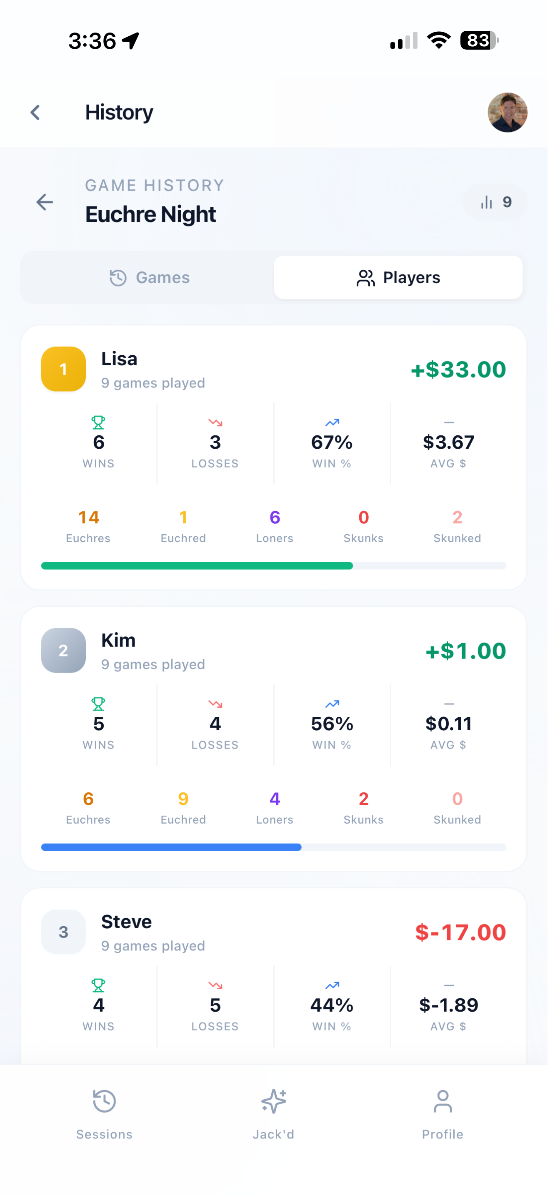Viewport: 550px width, 1196px height.
Task: Open the user profile avatar photo
Action: [x=509, y=113]
